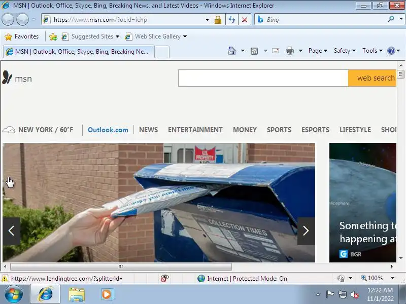Click the privacy report eye icon
406x304 pixels.
[164, 278]
